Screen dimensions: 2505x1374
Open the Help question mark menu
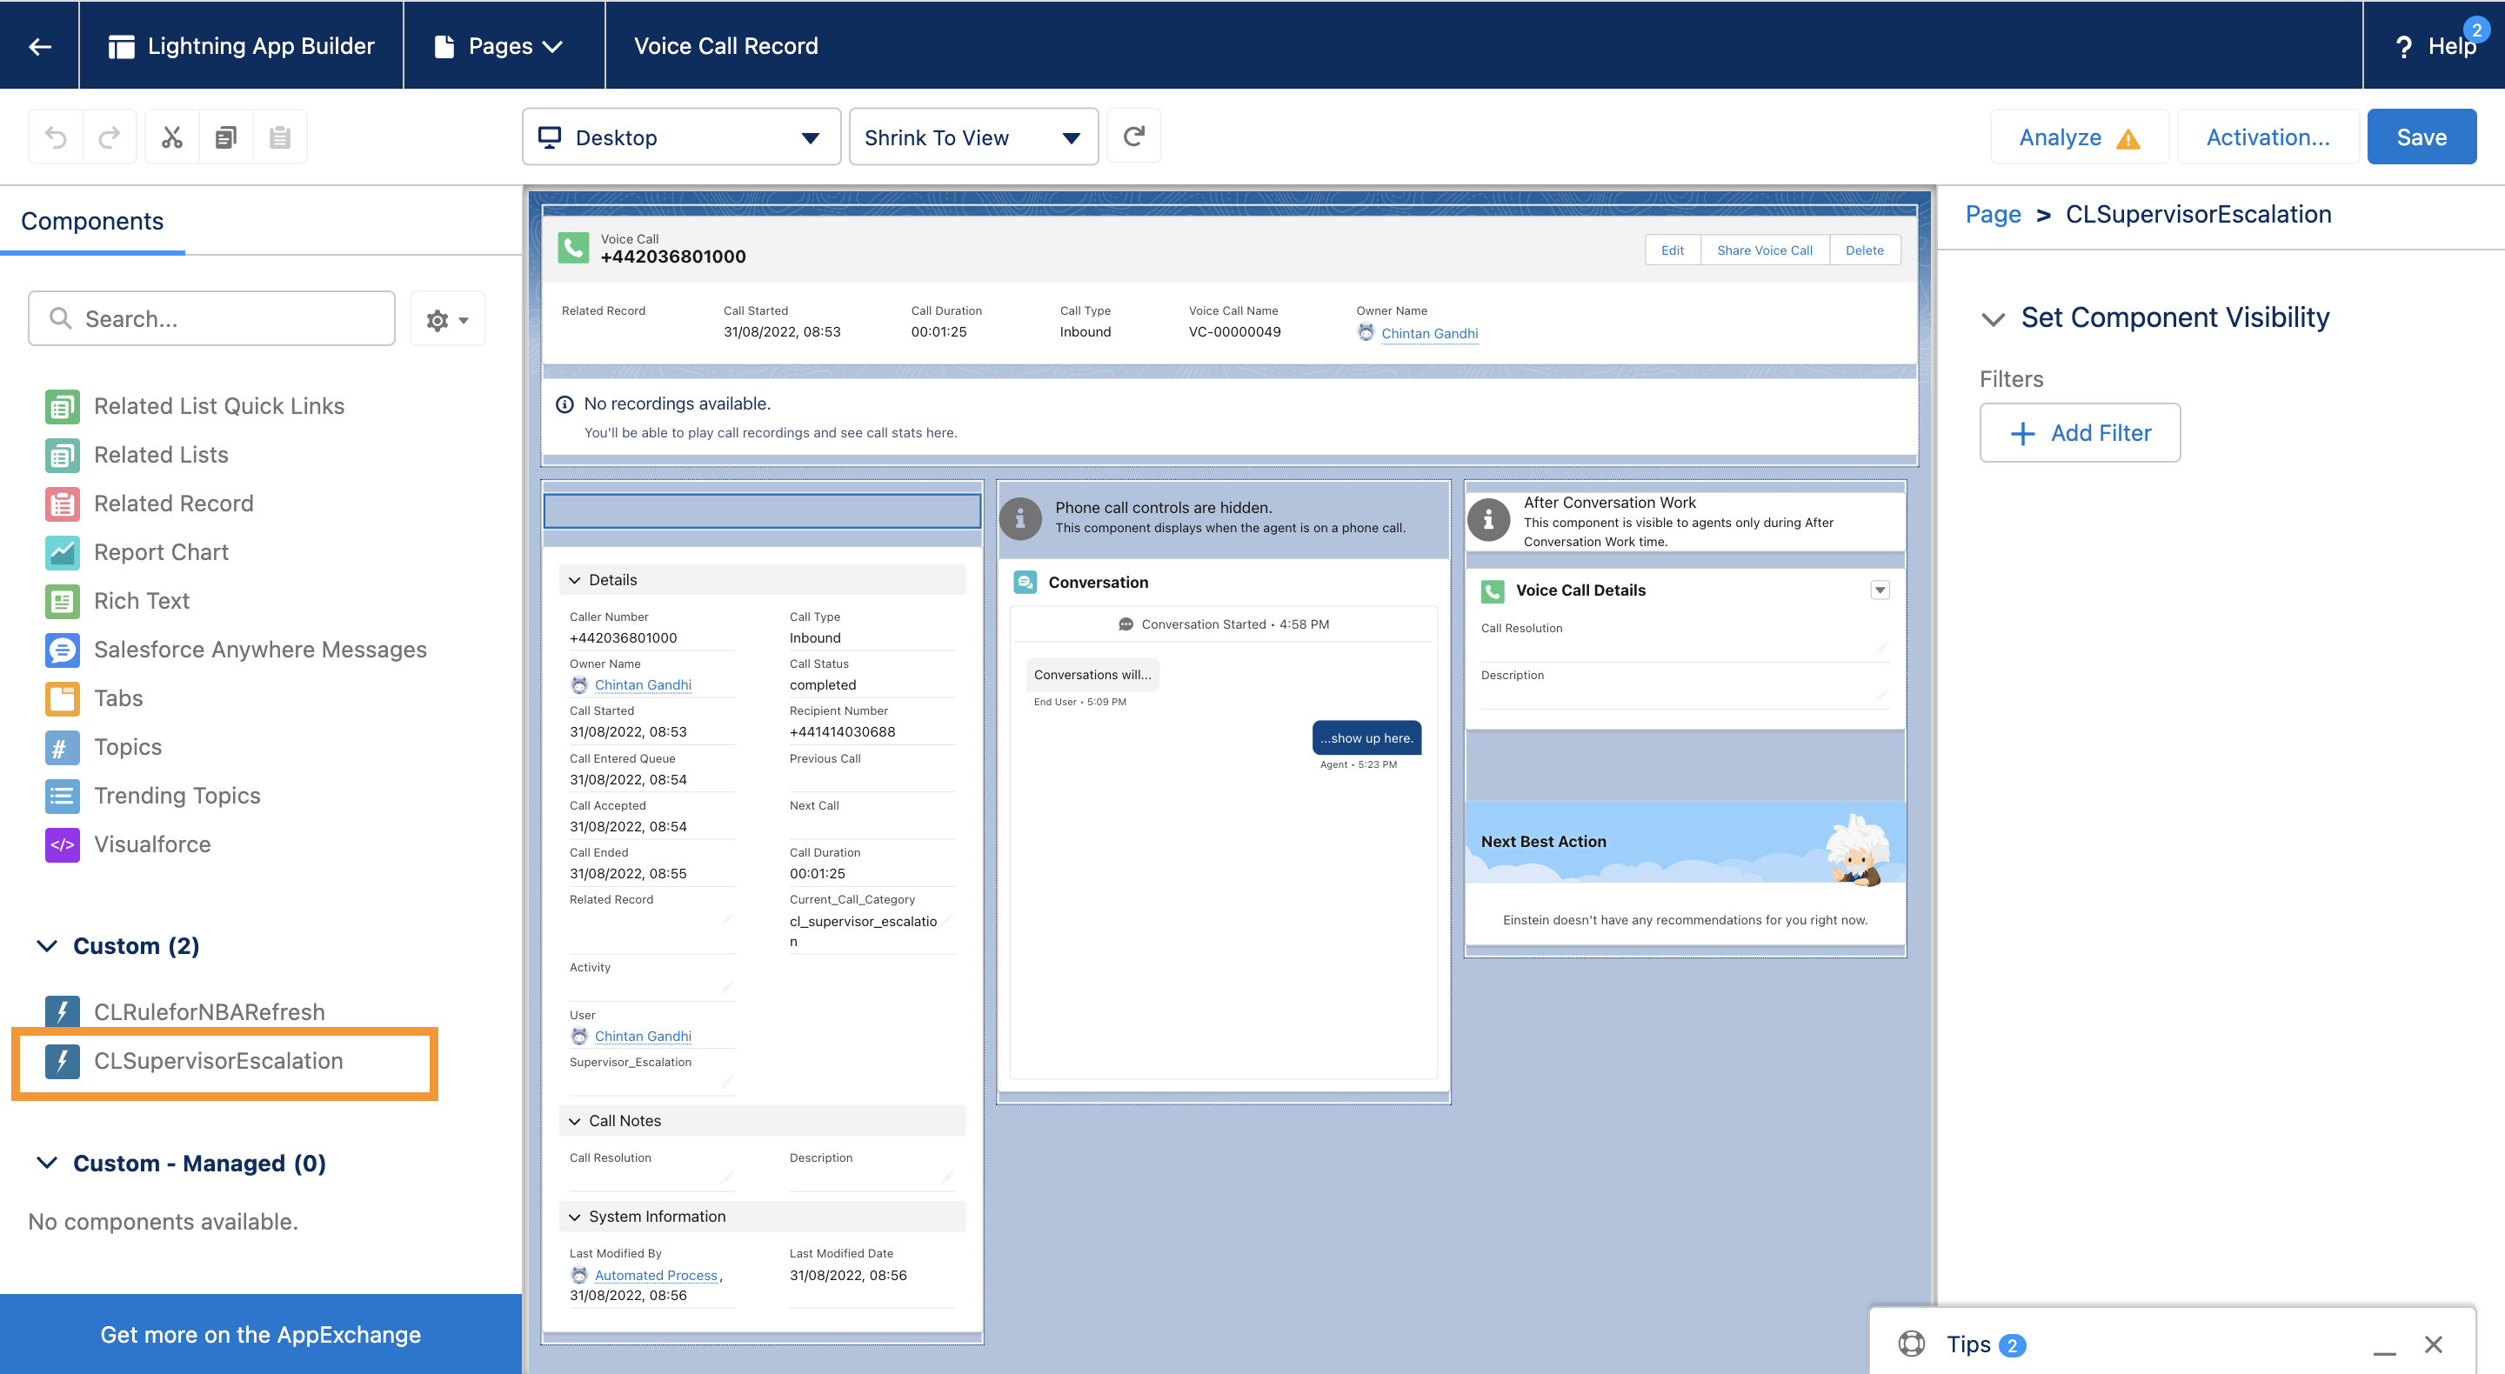[x=2436, y=46]
